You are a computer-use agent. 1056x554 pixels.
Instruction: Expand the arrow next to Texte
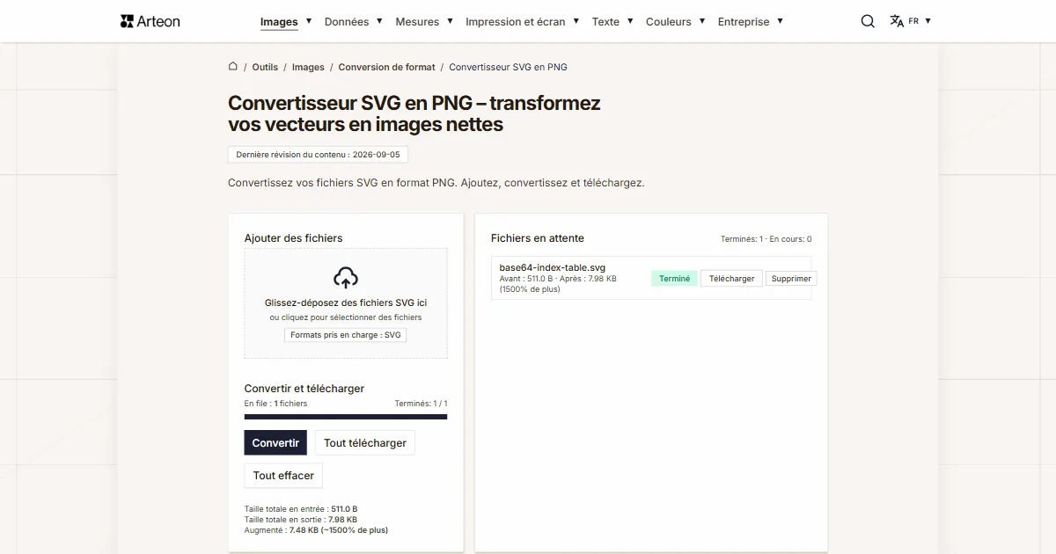[x=630, y=21]
